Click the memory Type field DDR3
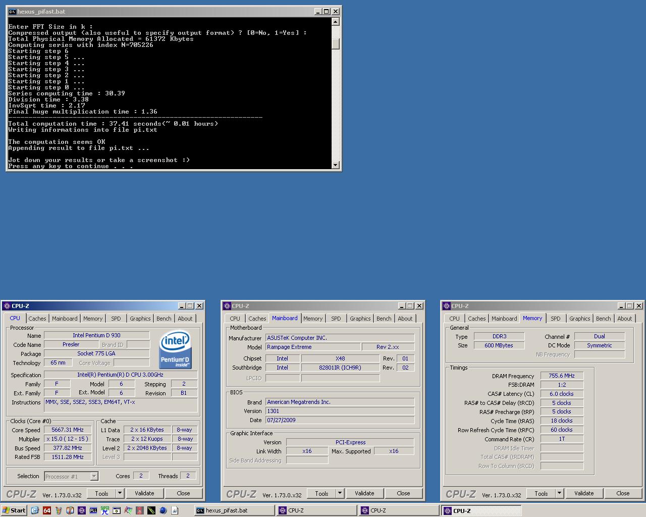This screenshot has width=646, height=517. tap(499, 336)
